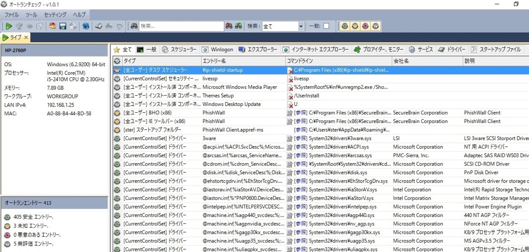Click the tag label toolbar icon
Screen dimensions: 529x252
[120, 26]
